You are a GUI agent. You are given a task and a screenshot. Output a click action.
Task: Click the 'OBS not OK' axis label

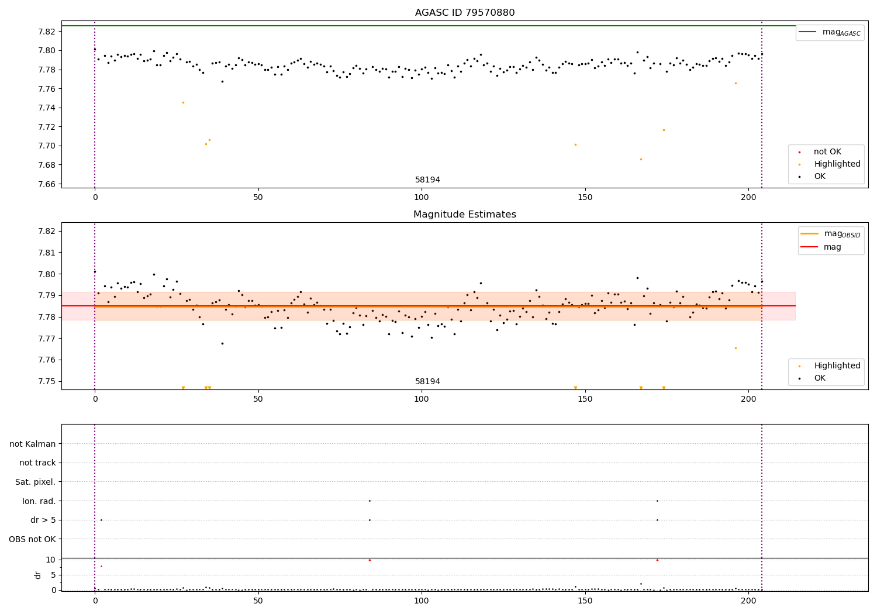(x=33, y=539)
